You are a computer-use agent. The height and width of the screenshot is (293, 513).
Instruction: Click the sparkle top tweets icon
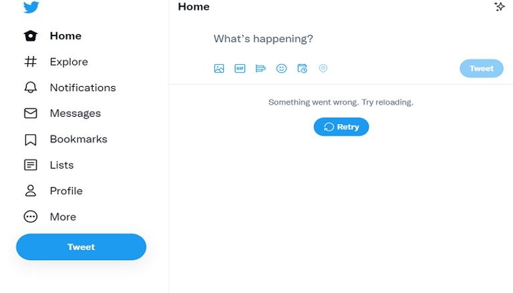pyautogui.click(x=499, y=7)
